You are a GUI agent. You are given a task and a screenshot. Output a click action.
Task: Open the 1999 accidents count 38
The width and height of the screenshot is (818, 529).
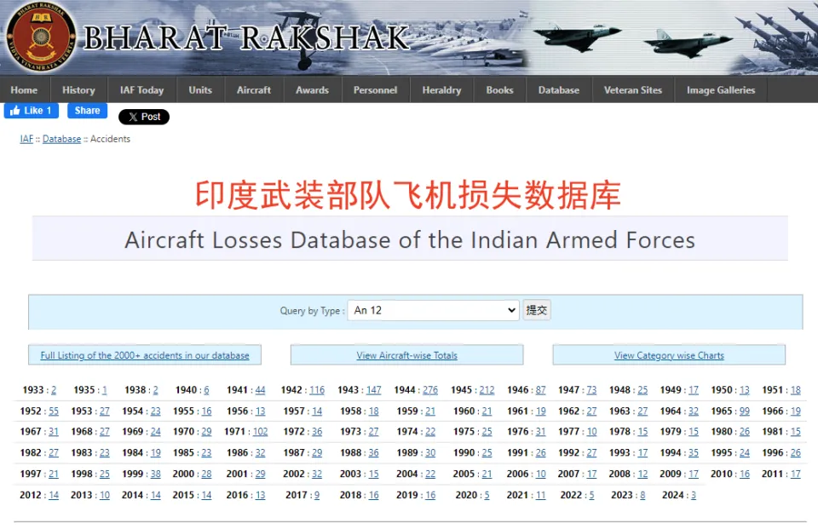coord(155,474)
